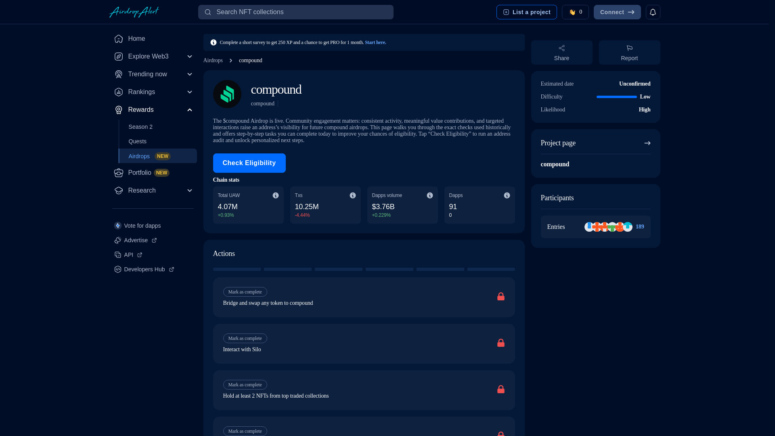Select Airdrops NEW menu item
The image size is (775, 436).
[x=158, y=156]
